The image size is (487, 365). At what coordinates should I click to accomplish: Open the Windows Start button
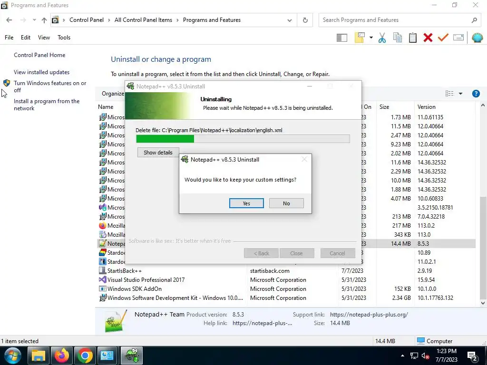coord(13,355)
